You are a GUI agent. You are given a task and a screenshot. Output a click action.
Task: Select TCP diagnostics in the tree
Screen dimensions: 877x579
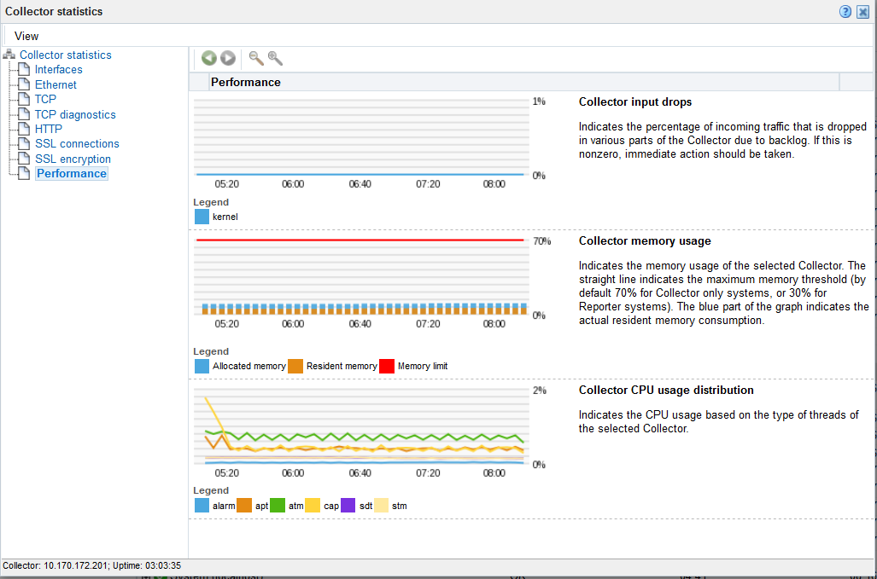coord(75,114)
